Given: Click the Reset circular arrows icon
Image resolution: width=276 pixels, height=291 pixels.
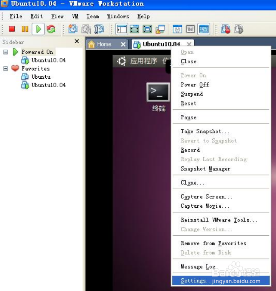Looking at the screenshot, I should tap(51, 29).
